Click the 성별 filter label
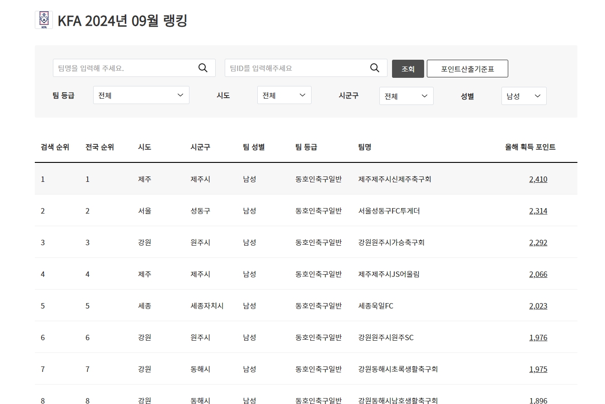Screen dimensions: 605x404 pos(467,96)
